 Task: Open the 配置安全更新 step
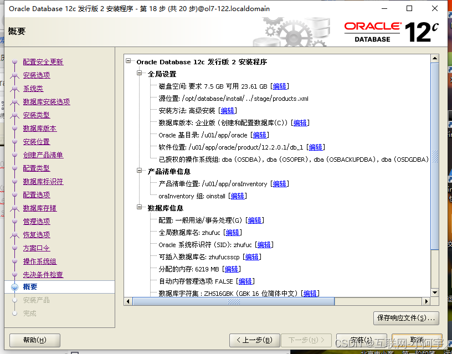point(43,61)
